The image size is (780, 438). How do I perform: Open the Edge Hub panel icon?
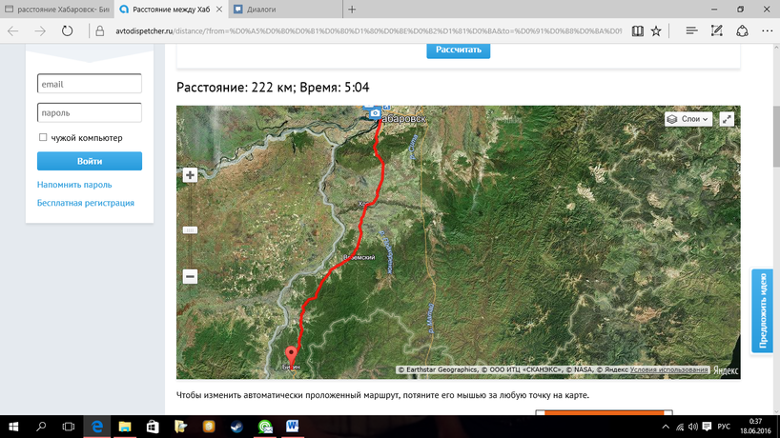pos(691,31)
